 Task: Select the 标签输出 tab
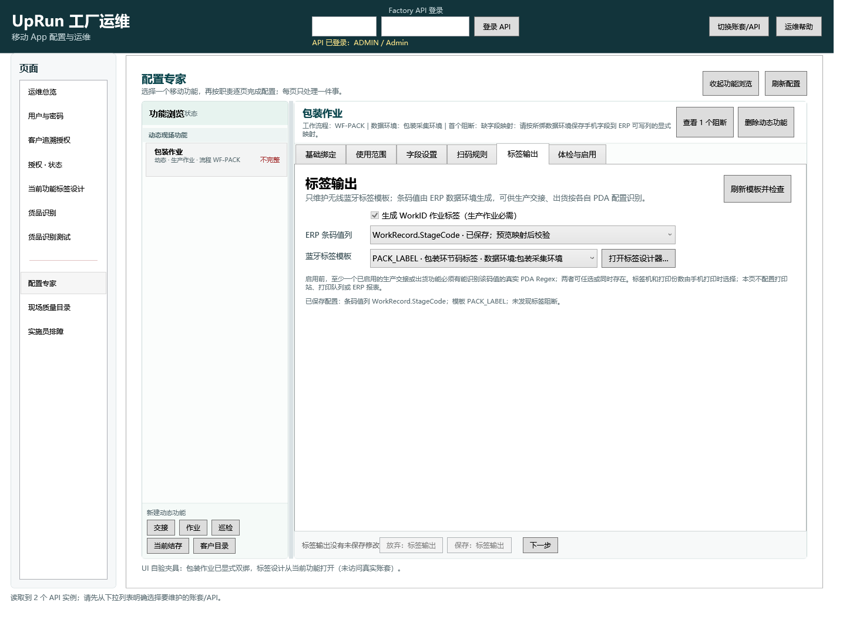(523, 154)
